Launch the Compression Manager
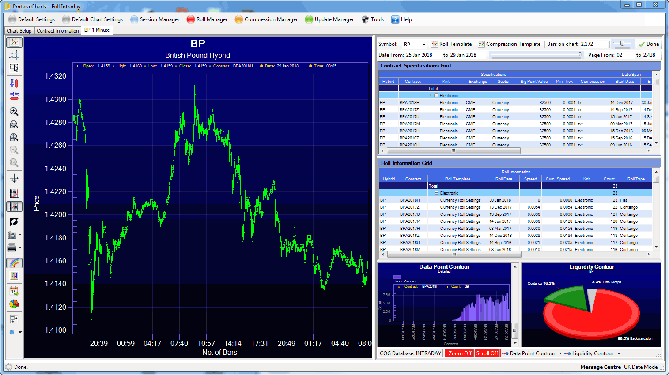 [x=266, y=19]
